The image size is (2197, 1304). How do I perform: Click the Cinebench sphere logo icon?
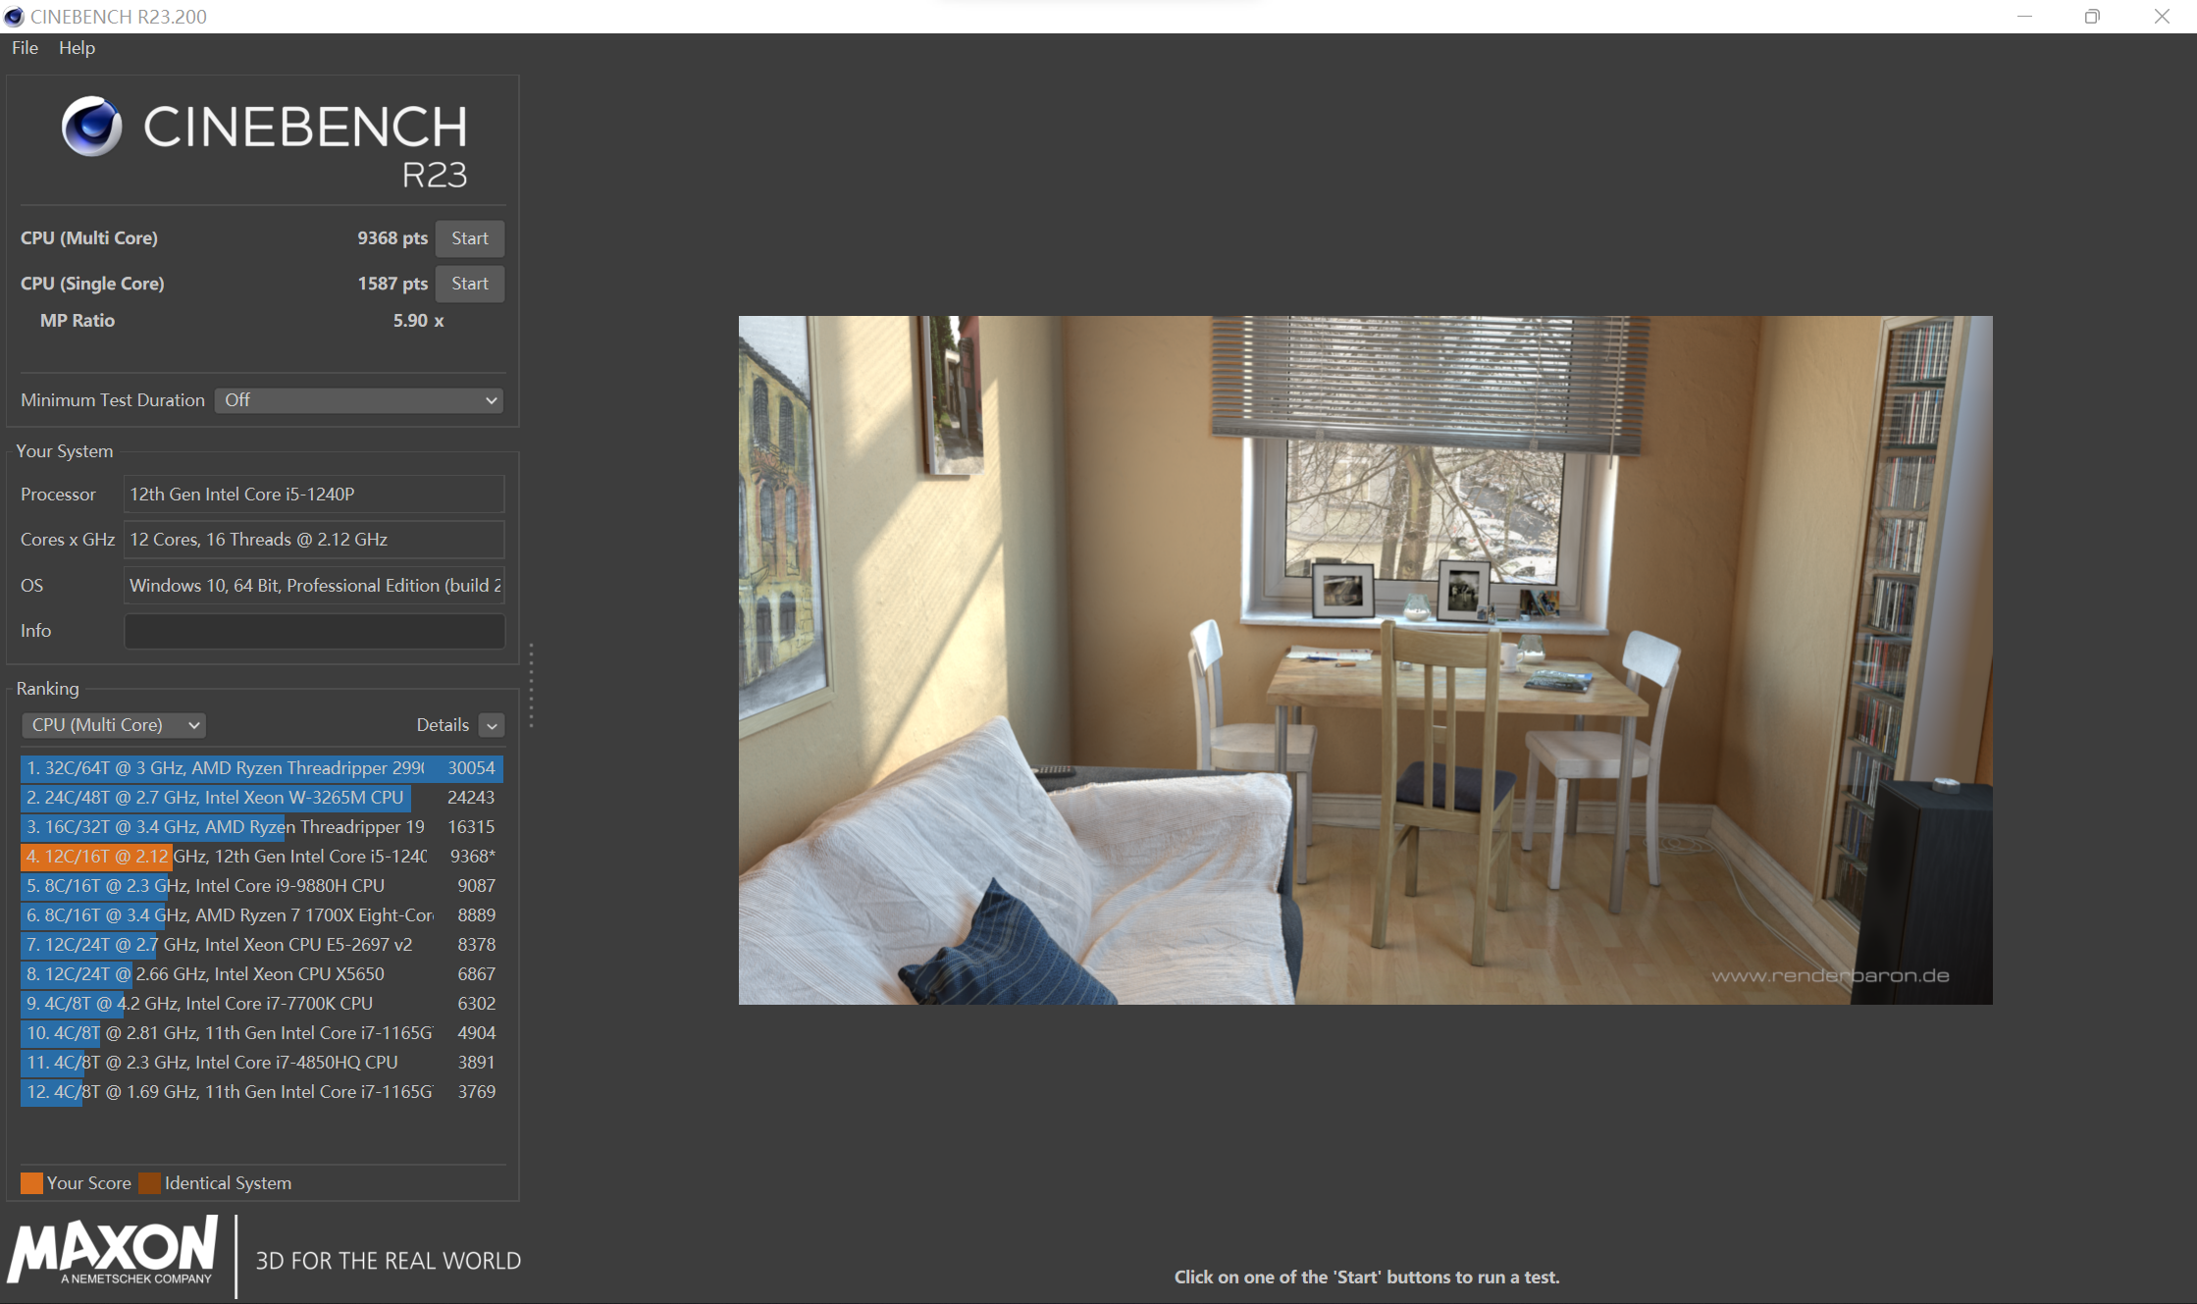(92, 127)
